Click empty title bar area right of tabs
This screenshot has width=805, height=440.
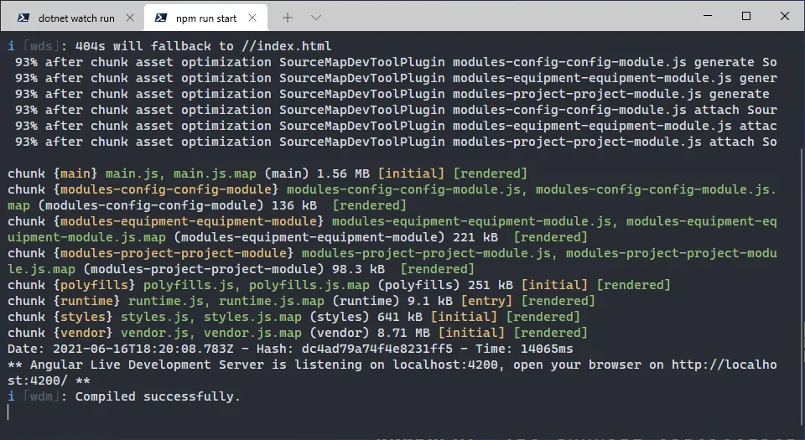(x=503, y=16)
